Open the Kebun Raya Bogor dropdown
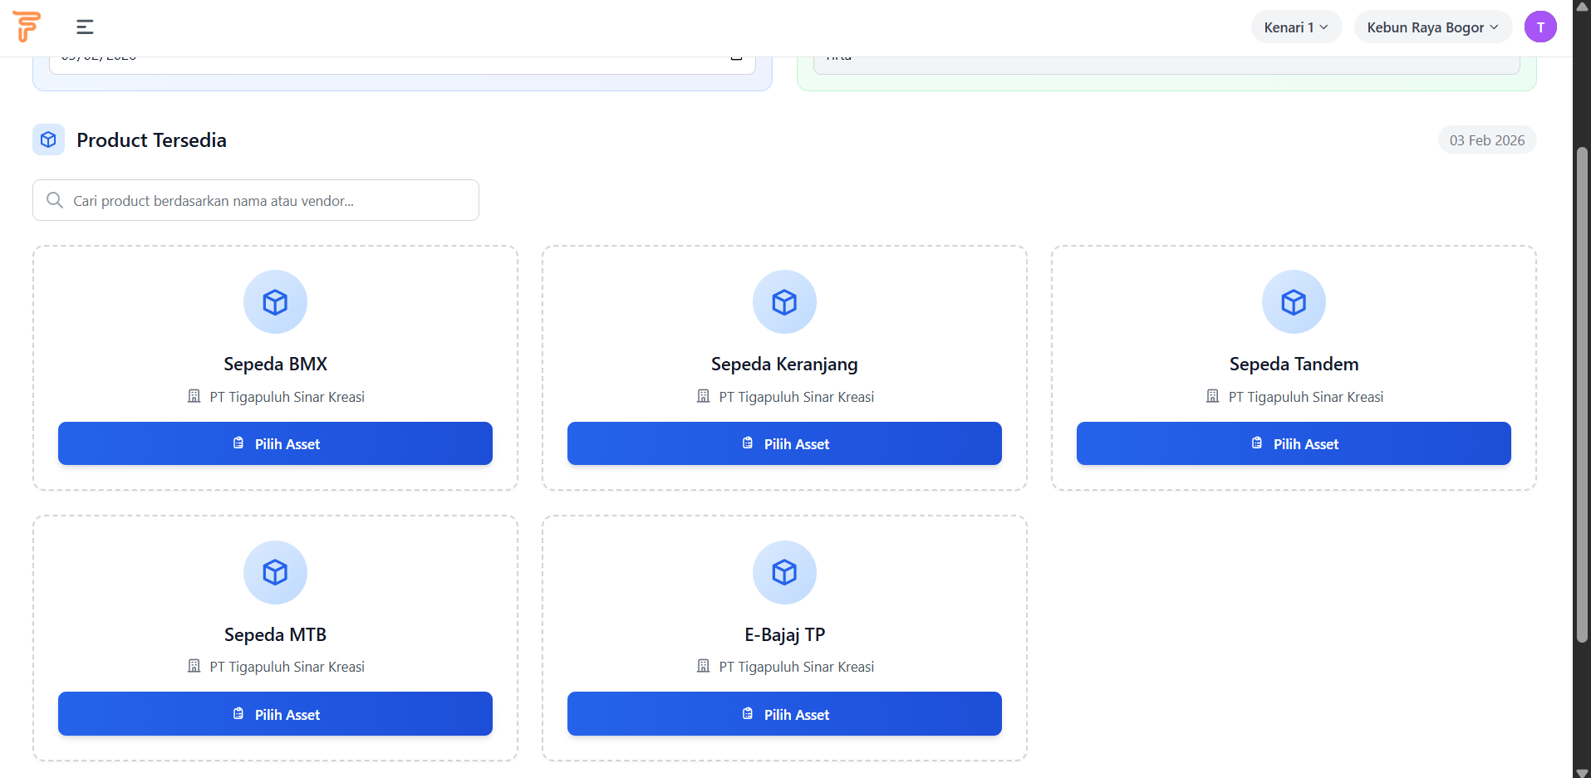Screen dimensions: 1591x778 [x=1432, y=27]
